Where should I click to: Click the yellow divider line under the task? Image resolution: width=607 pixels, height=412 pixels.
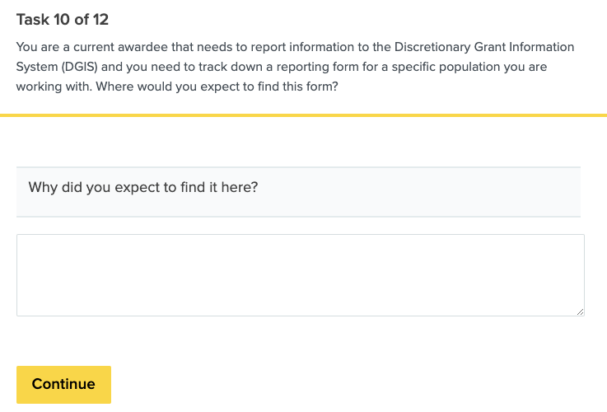(x=303, y=115)
